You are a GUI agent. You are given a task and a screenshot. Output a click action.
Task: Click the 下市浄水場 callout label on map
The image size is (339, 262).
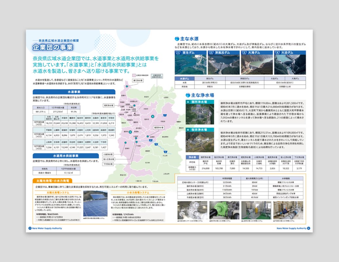[x=108, y=164]
